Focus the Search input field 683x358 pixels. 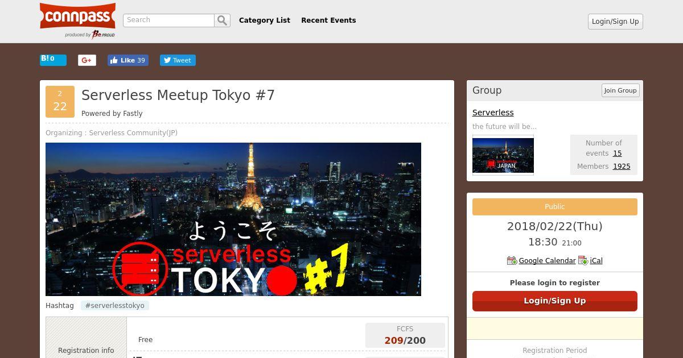coord(168,20)
